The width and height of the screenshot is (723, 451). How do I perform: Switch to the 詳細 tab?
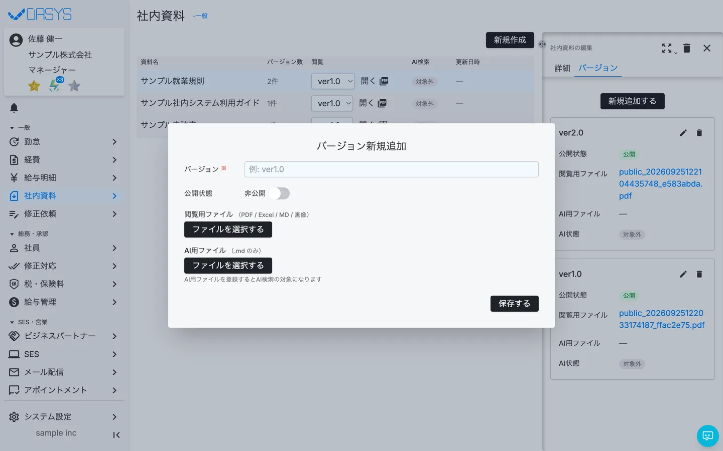click(562, 68)
